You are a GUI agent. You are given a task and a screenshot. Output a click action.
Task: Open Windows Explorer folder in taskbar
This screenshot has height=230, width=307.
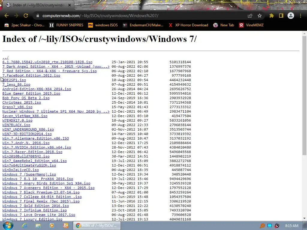[38, 226]
